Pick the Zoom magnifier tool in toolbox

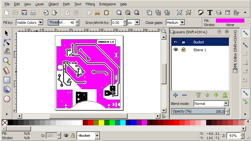[x=7, y=61]
